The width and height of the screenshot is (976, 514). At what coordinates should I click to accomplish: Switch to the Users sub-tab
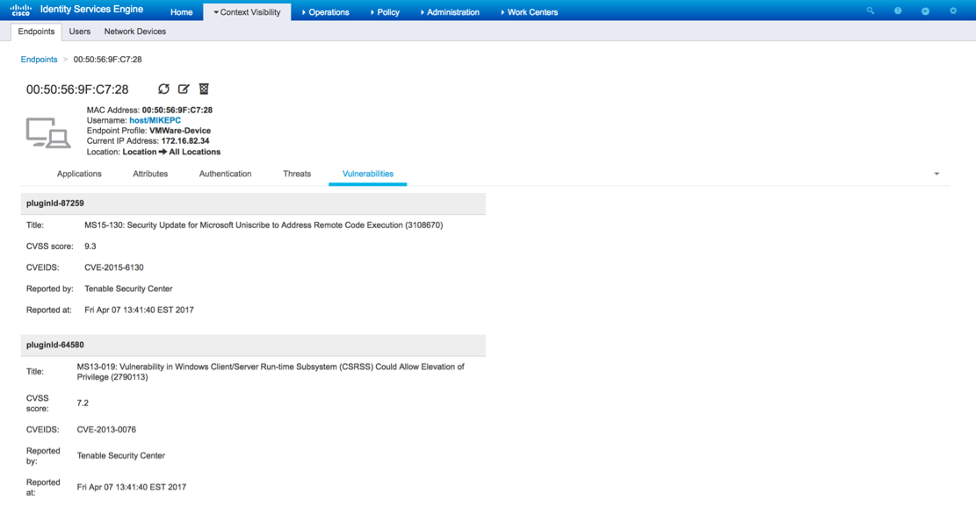tap(80, 32)
